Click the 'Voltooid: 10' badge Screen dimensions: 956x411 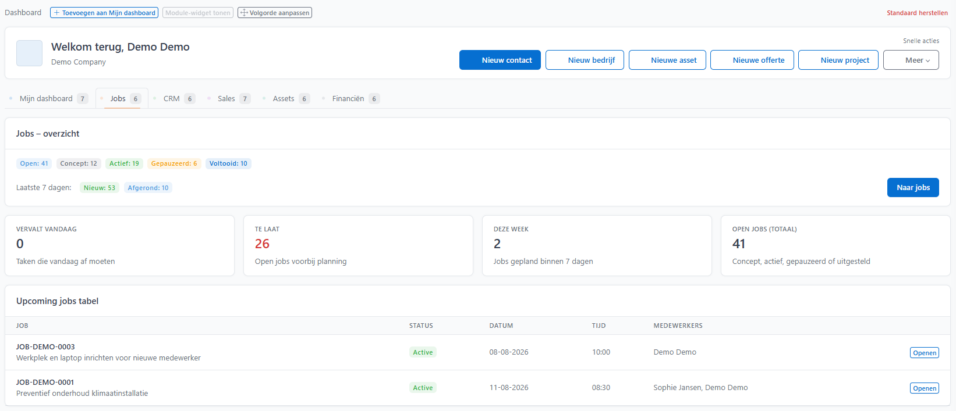228,163
